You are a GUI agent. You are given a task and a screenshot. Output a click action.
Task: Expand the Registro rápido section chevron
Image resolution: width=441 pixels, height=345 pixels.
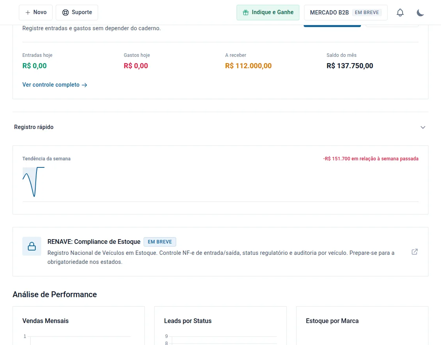423,127
